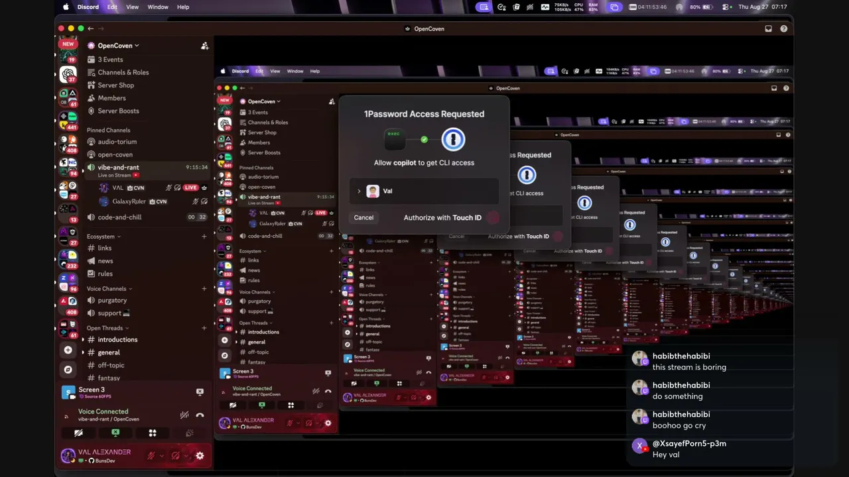Open the microphone options dropdown arrow
The width and height of the screenshot is (849, 477).
click(161, 456)
